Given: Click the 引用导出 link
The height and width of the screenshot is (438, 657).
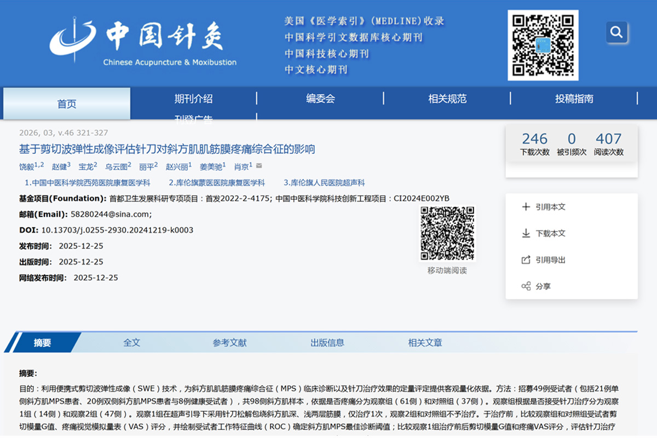Looking at the screenshot, I should point(551,260).
